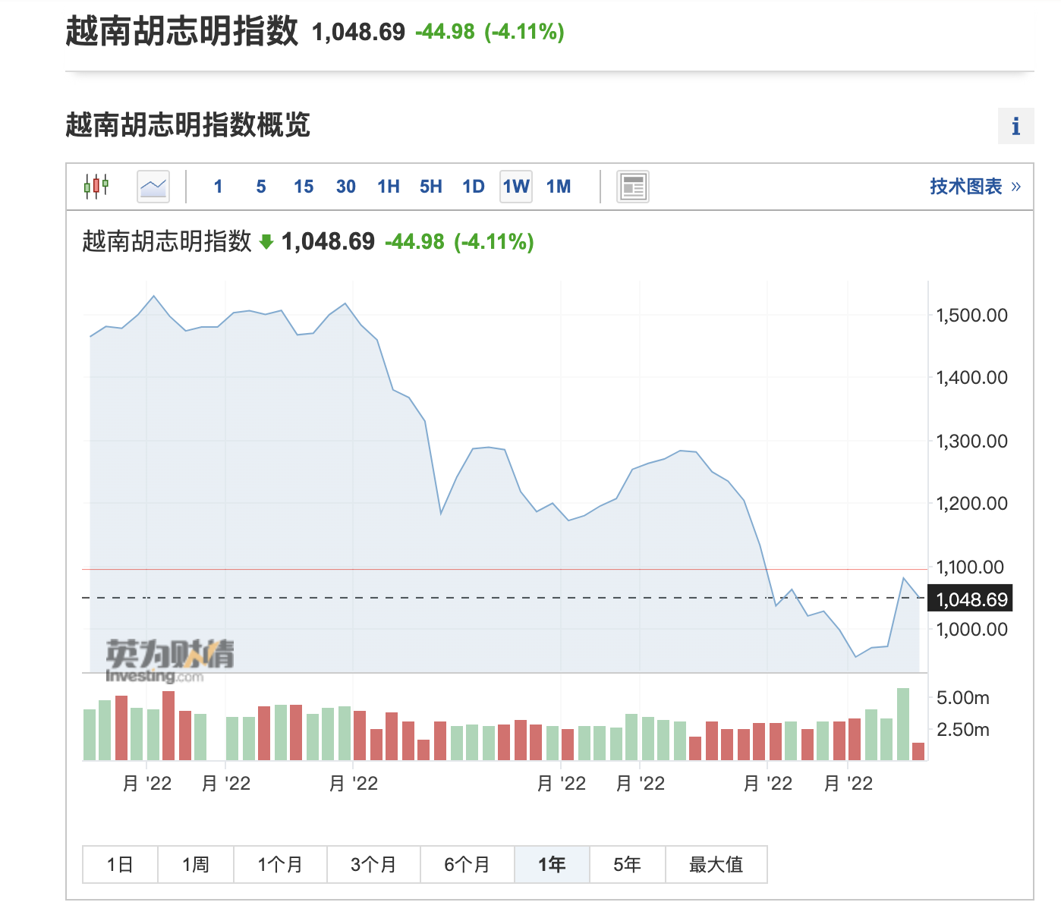This screenshot has height=921, width=1061.
Task: Click the info icon beside overview heading
Action: [1015, 126]
